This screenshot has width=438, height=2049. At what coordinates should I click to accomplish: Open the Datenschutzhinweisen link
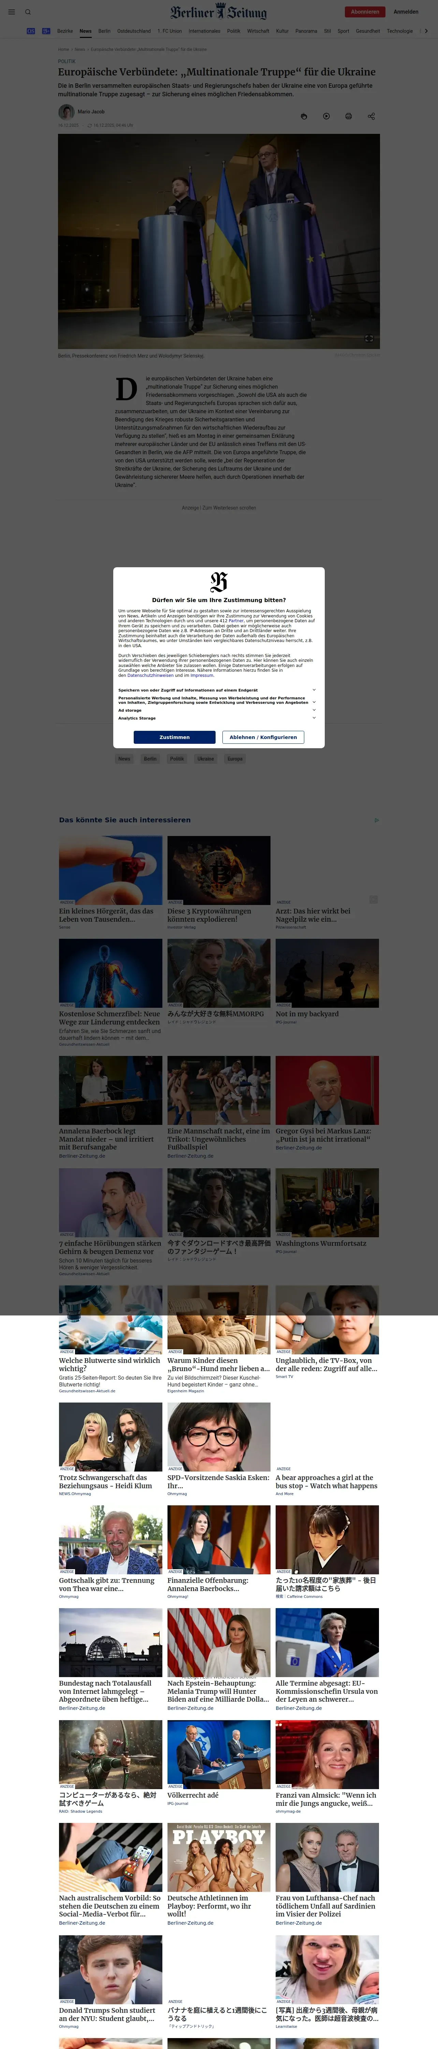[150, 675]
